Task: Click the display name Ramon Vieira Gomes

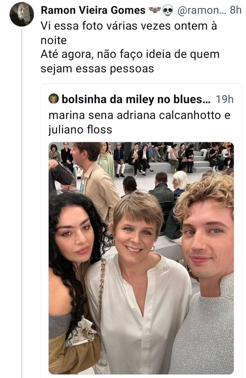Action: pos(93,10)
